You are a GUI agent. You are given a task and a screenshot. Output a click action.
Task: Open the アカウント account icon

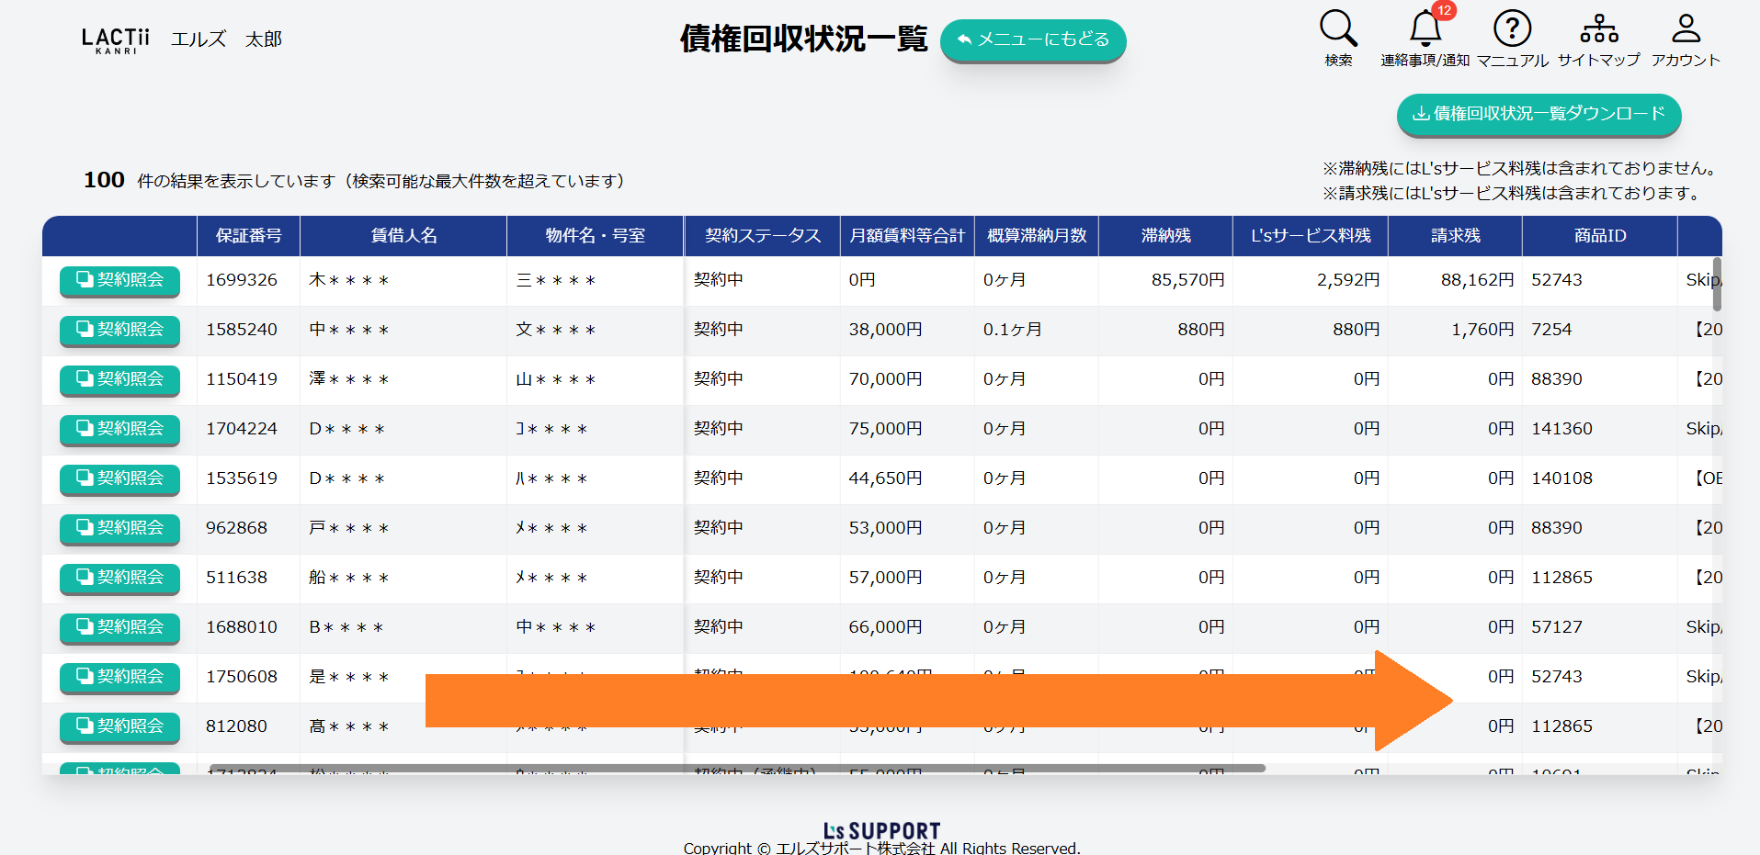tap(1686, 29)
